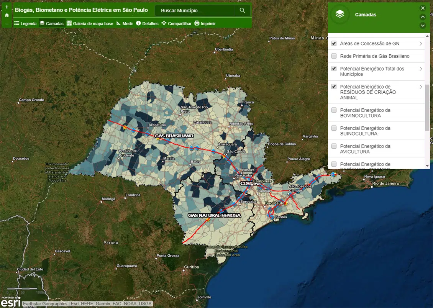The image size is (433, 308).
Task: Click the Compartilhar share icon
Action: (164, 23)
